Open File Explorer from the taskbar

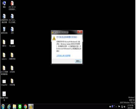[14, 107]
